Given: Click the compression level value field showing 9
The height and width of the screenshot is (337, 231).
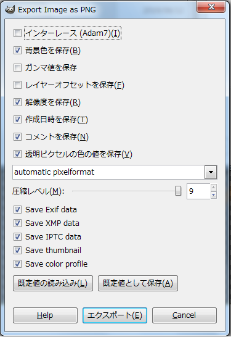Looking at the screenshot, I should point(198,191).
